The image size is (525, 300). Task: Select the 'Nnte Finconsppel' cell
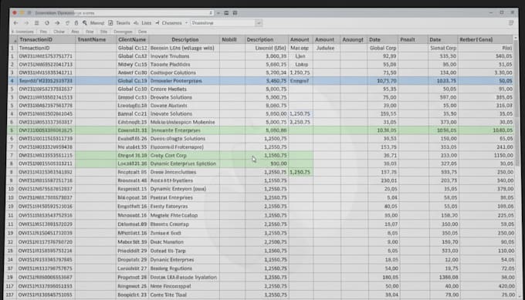[x=185, y=286]
